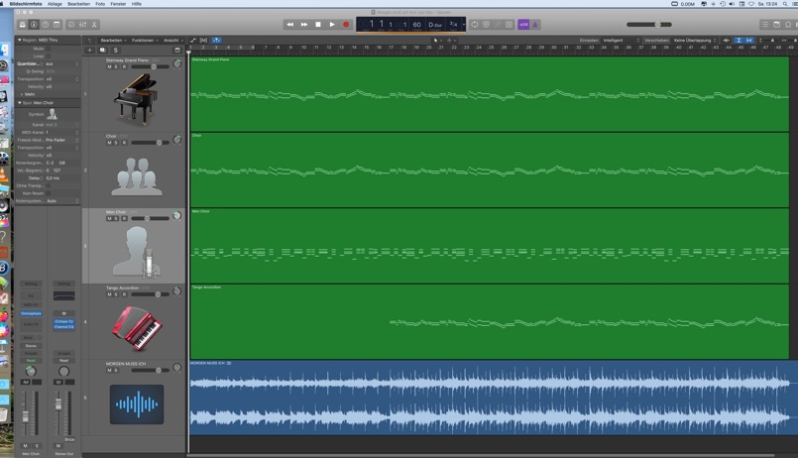Toggle the Metronome click button
The width and height of the screenshot is (798, 458).
[535, 25]
